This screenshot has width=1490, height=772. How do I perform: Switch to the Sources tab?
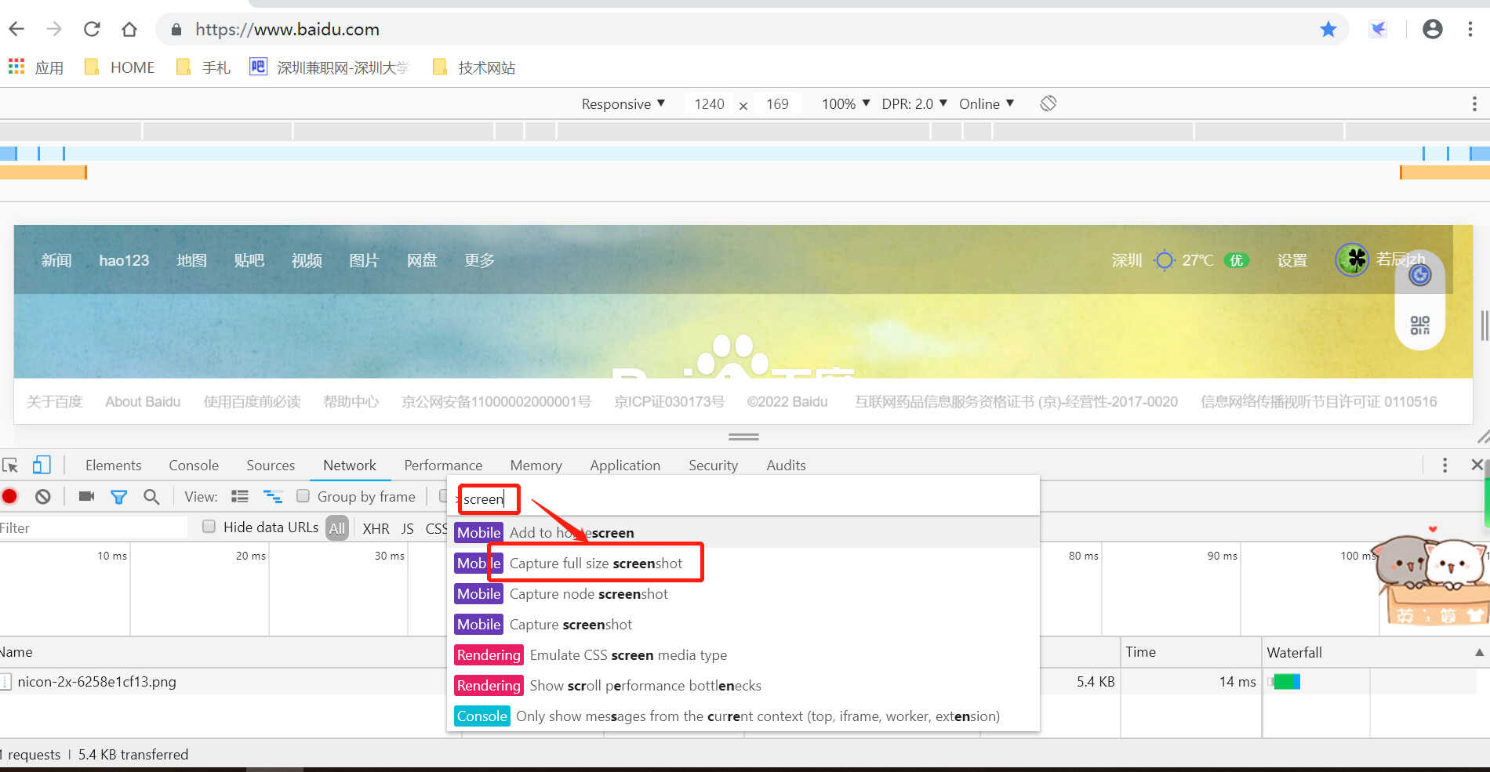pyautogui.click(x=271, y=466)
